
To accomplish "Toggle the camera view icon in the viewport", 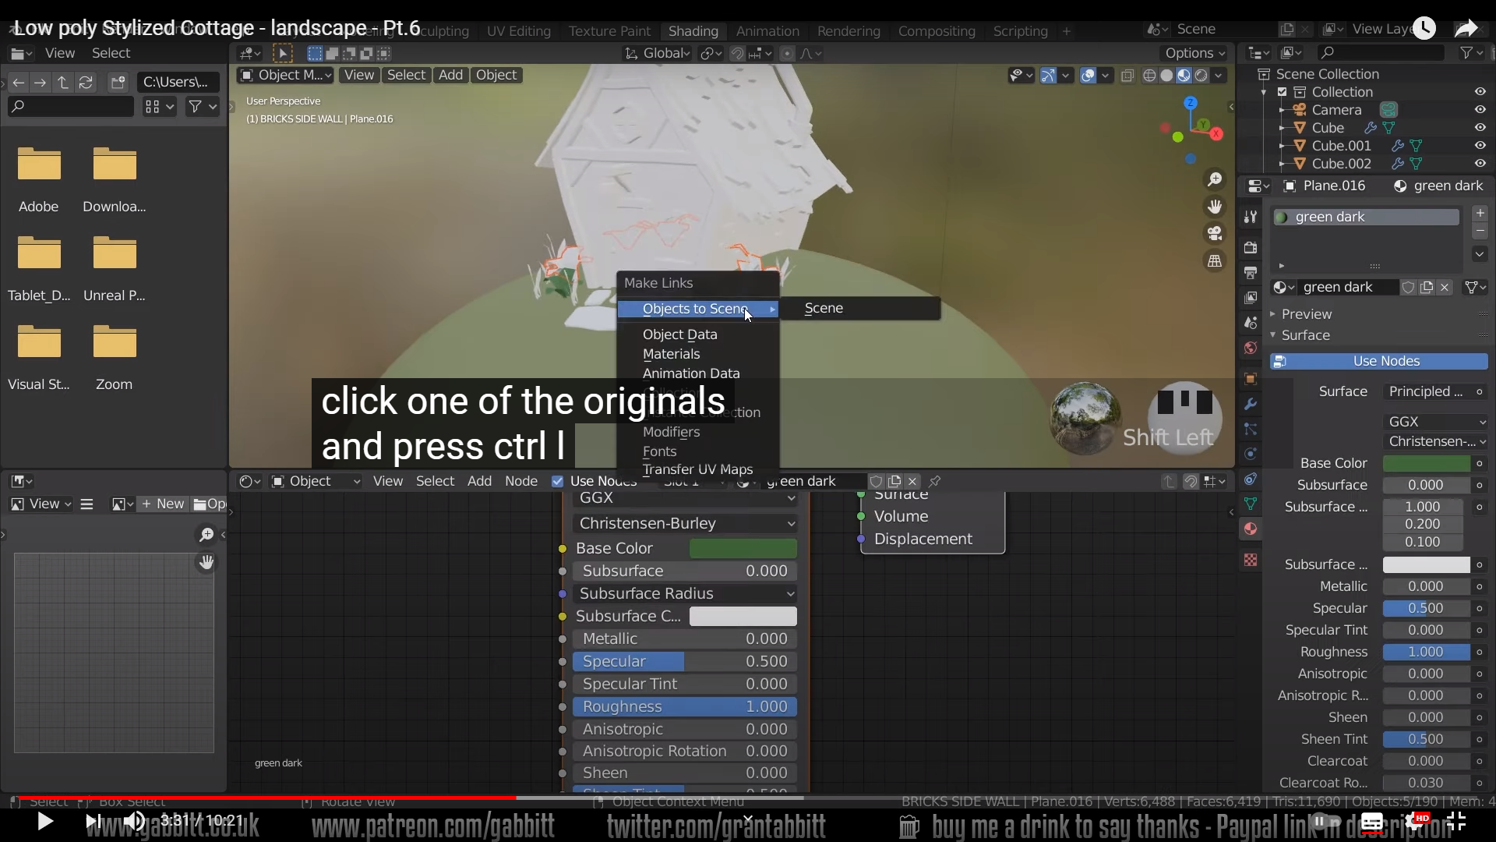I will point(1215,233).
